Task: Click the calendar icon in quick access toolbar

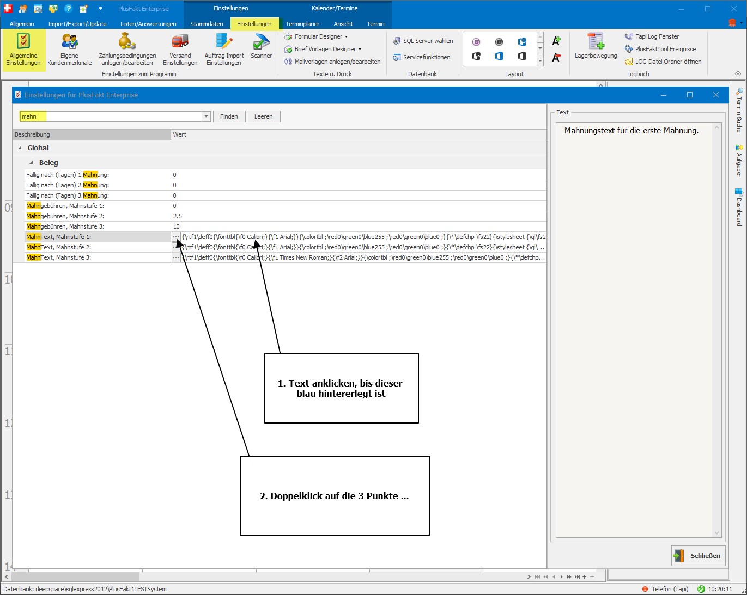Action: (83, 9)
